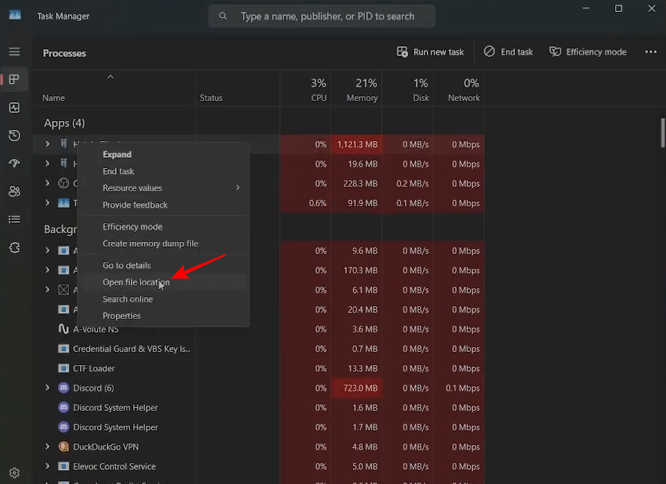Open the Details list sidebar icon
The image size is (666, 484).
point(14,219)
